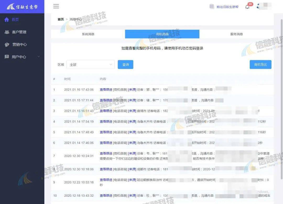Open the notification bell icon
Image resolution: width=283 pixels, height=204 pixels.
coord(247,7)
